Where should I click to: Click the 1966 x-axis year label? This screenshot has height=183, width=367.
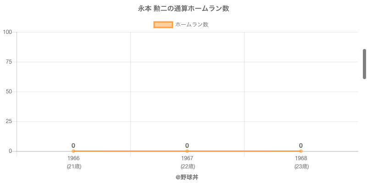click(73, 158)
